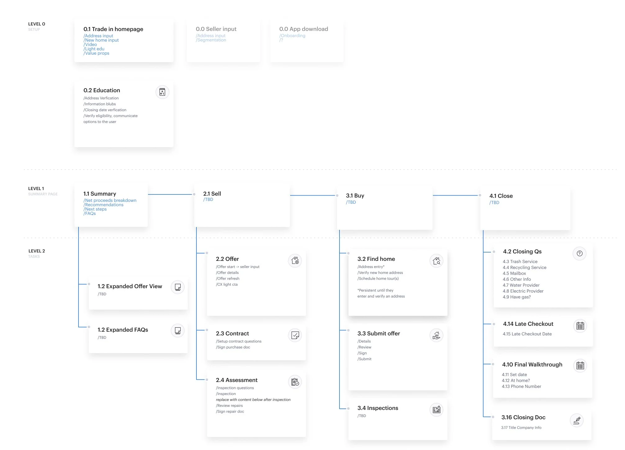Screen dimensions: 625x450
Task: Click the checkmark note icon on 2.3 Contract
Action: [295, 335]
